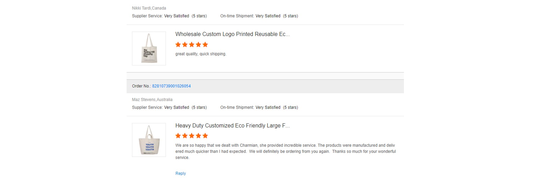Click reviewer name Nikki Tardi, Canada

pos(149,8)
